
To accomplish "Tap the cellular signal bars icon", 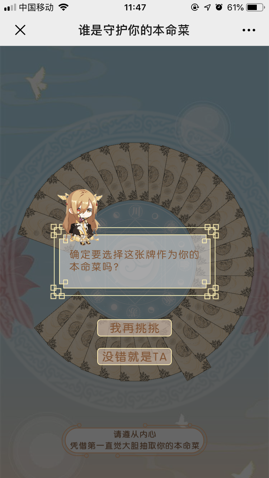I will pyautogui.click(x=10, y=8).
